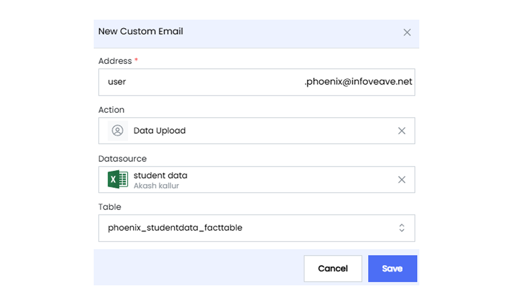Screen dimensions: 513x305
Task: Click the Address label
Action: pos(115,61)
